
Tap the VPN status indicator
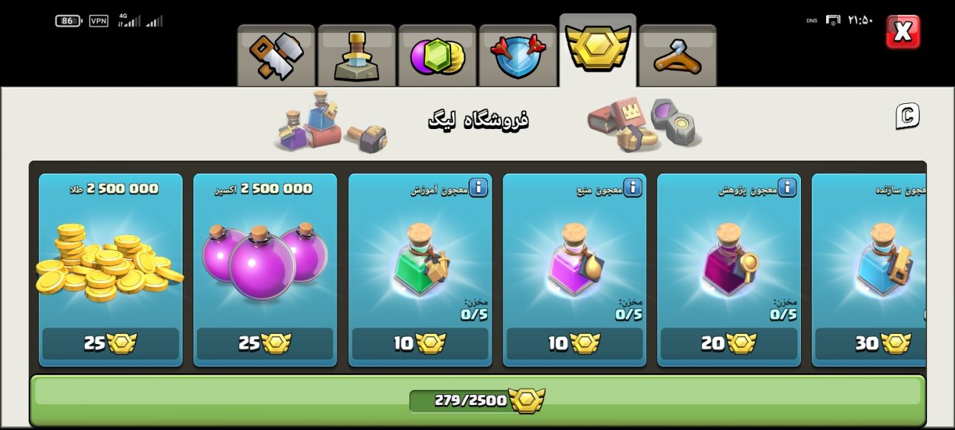coord(99,21)
